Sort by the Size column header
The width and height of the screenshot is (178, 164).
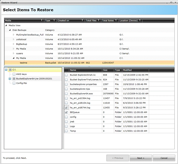tap(108, 70)
